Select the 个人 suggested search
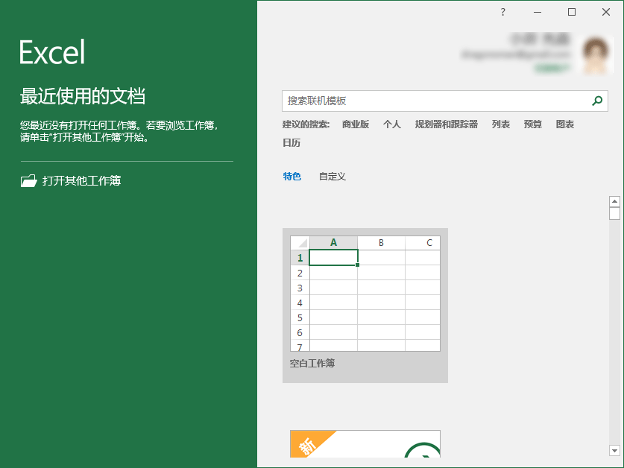The height and width of the screenshot is (468, 624). point(392,124)
